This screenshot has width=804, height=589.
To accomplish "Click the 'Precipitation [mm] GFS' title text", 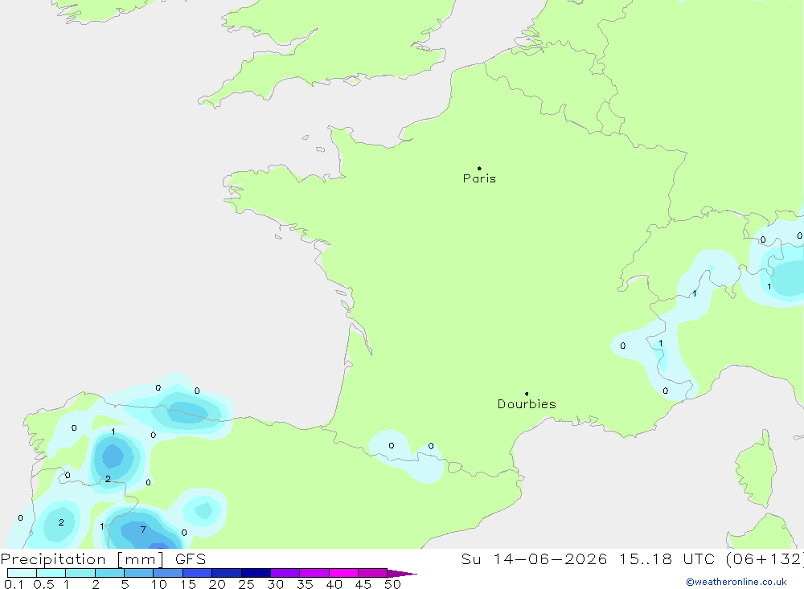I will [103, 559].
